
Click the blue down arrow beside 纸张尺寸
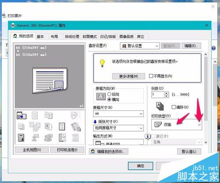tap(95, 121)
